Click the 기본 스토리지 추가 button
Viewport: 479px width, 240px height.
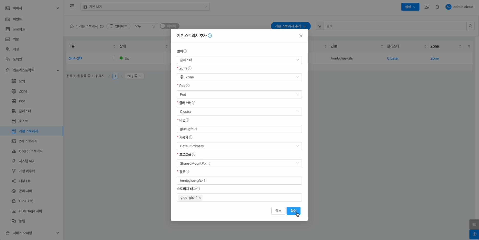pyautogui.click(x=291, y=26)
